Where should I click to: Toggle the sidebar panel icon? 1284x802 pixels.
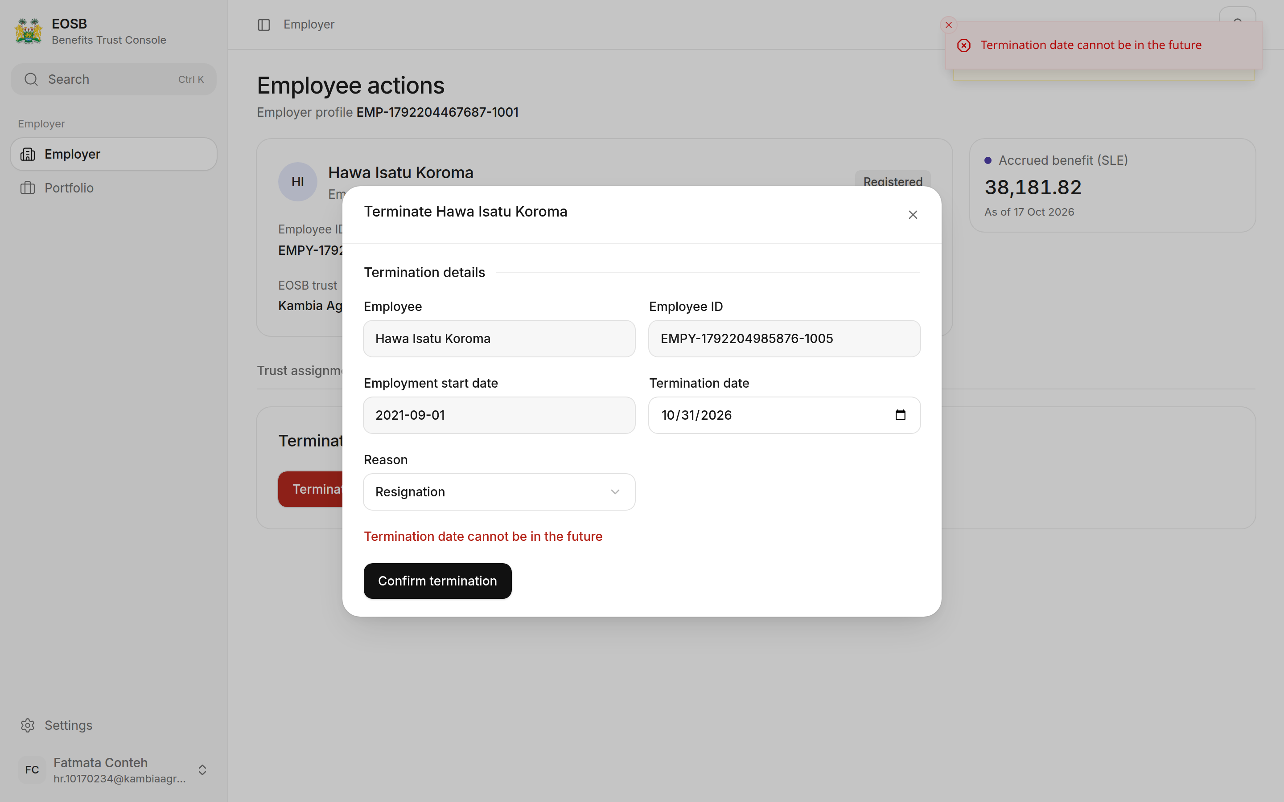tap(263, 25)
